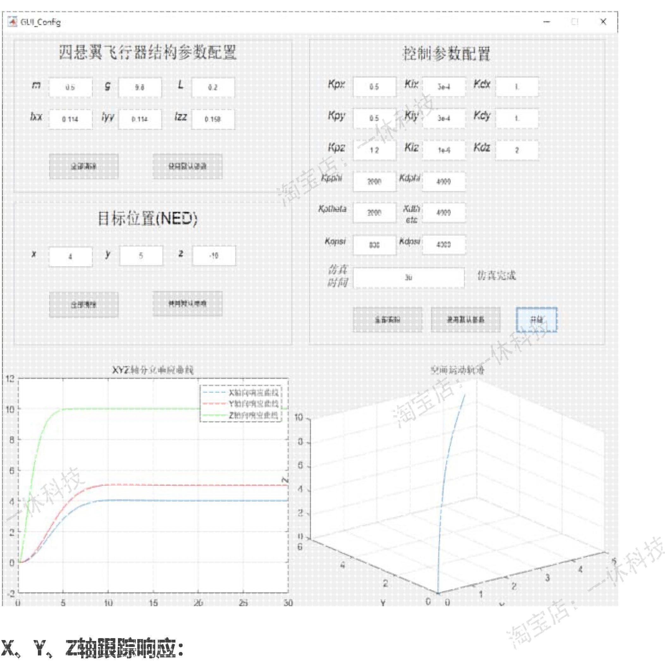Click 全部清除 in the structure parameters panel
Screen dimensions: 665x665
point(84,167)
